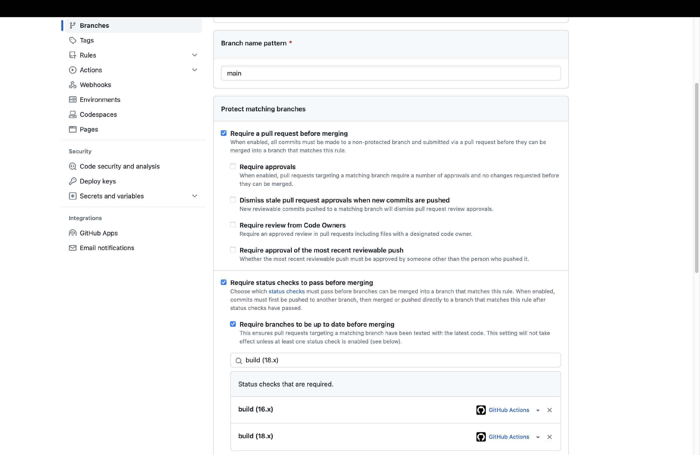Click the Email notifications envelope icon
700x455 pixels.
(73, 248)
